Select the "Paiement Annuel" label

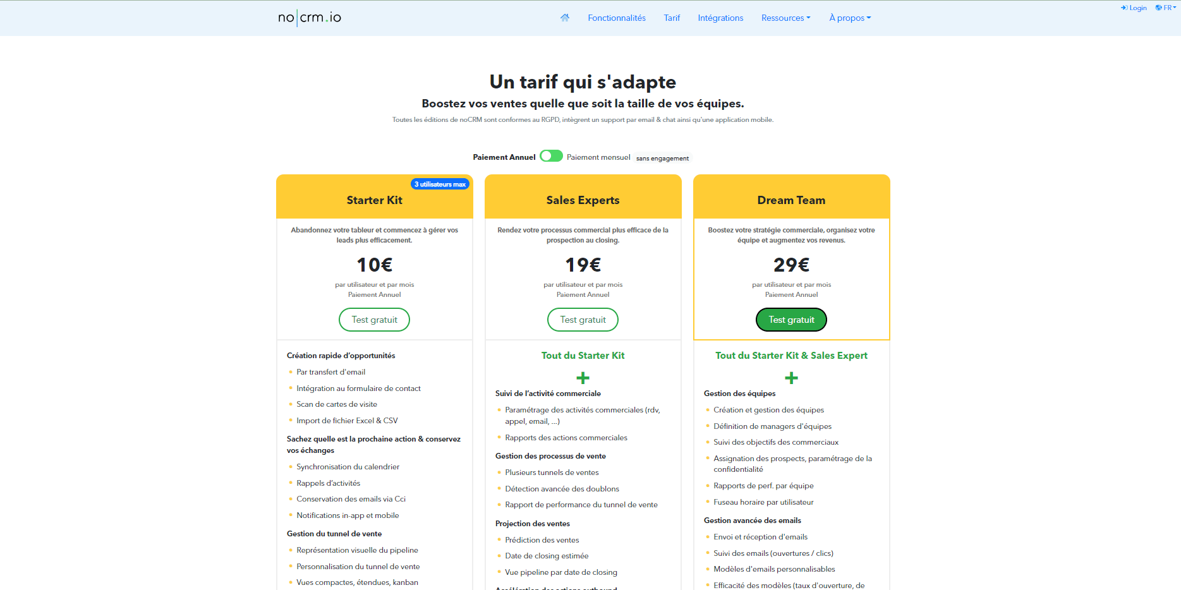pyautogui.click(x=504, y=157)
